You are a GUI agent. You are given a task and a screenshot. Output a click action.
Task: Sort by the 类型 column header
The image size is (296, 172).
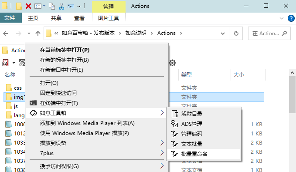tap(187, 75)
